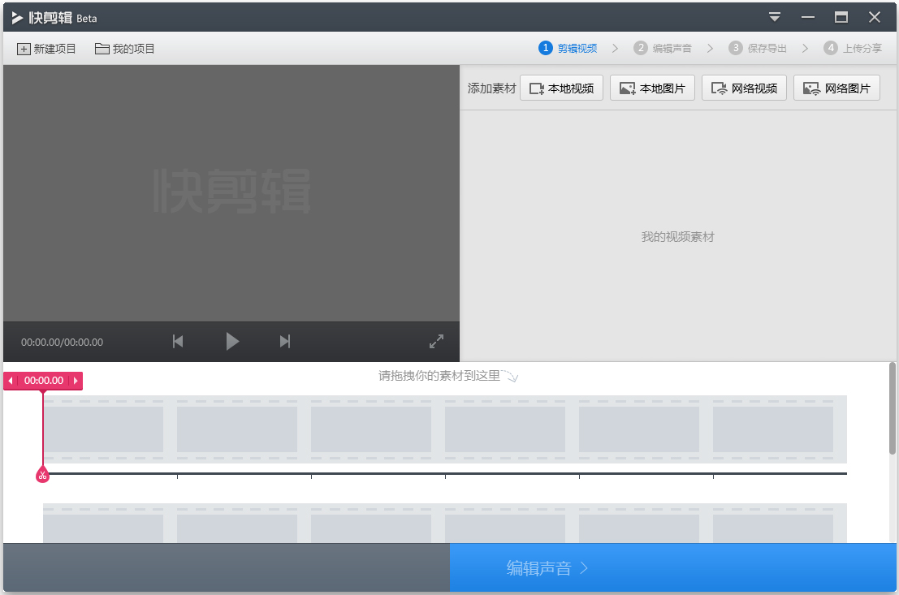Image resolution: width=899 pixels, height=595 pixels.
Task: Switch to step 2 编辑声音 tab
Action: [x=663, y=48]
